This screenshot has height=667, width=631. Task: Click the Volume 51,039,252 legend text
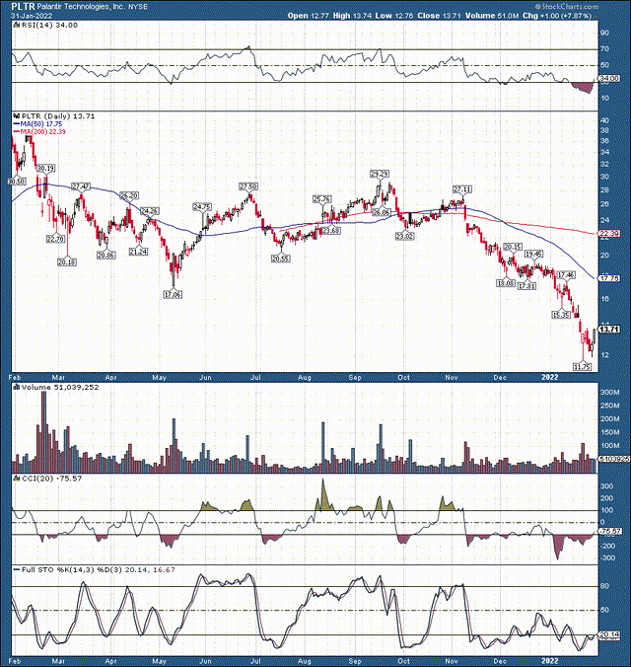tap(60, 387)
